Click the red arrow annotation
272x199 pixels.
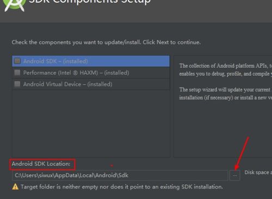242,153
